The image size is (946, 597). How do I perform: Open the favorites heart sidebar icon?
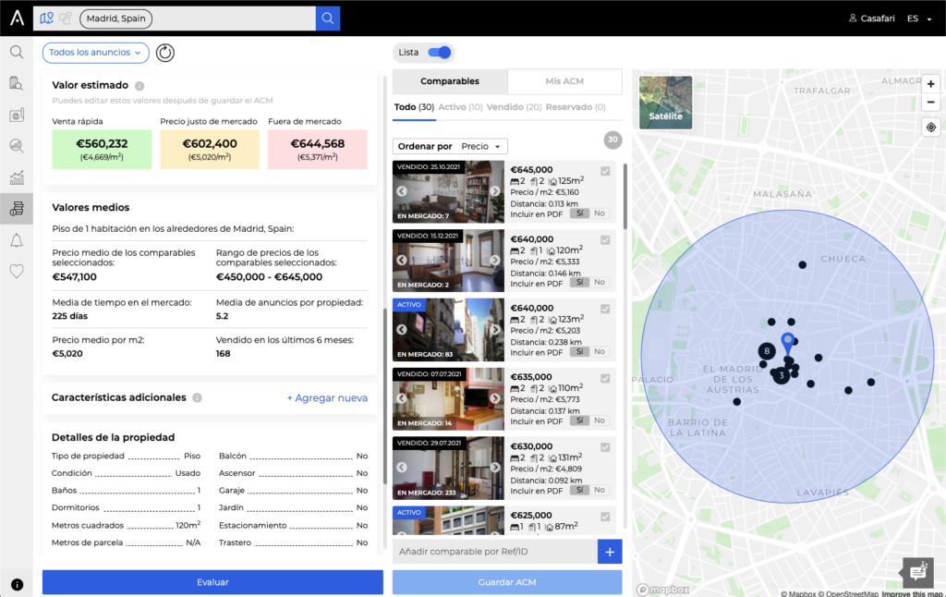point(17,271)
